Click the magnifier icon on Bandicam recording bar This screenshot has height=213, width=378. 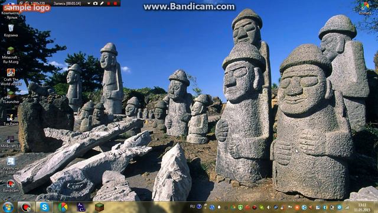[x=27, y=4]
